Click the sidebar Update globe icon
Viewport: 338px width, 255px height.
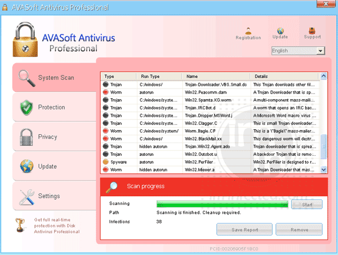(x=26, y=166)
